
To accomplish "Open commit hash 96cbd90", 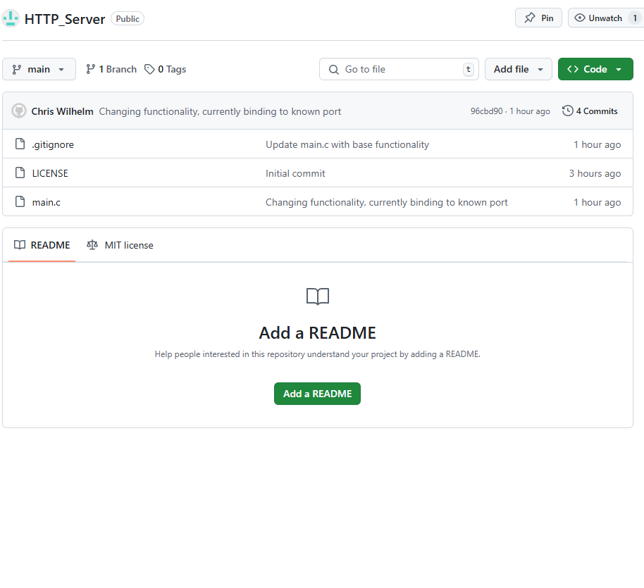I will (x=486, y=111).
